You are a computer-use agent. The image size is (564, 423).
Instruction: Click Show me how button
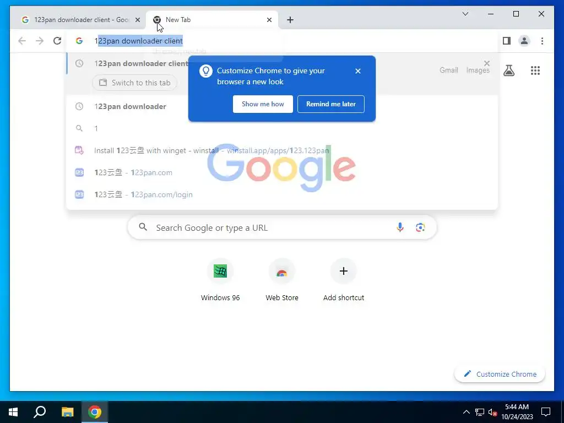(x=263, y=104)
